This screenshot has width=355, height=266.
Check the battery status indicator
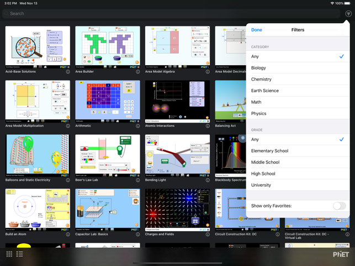click(x=347, y=3)
